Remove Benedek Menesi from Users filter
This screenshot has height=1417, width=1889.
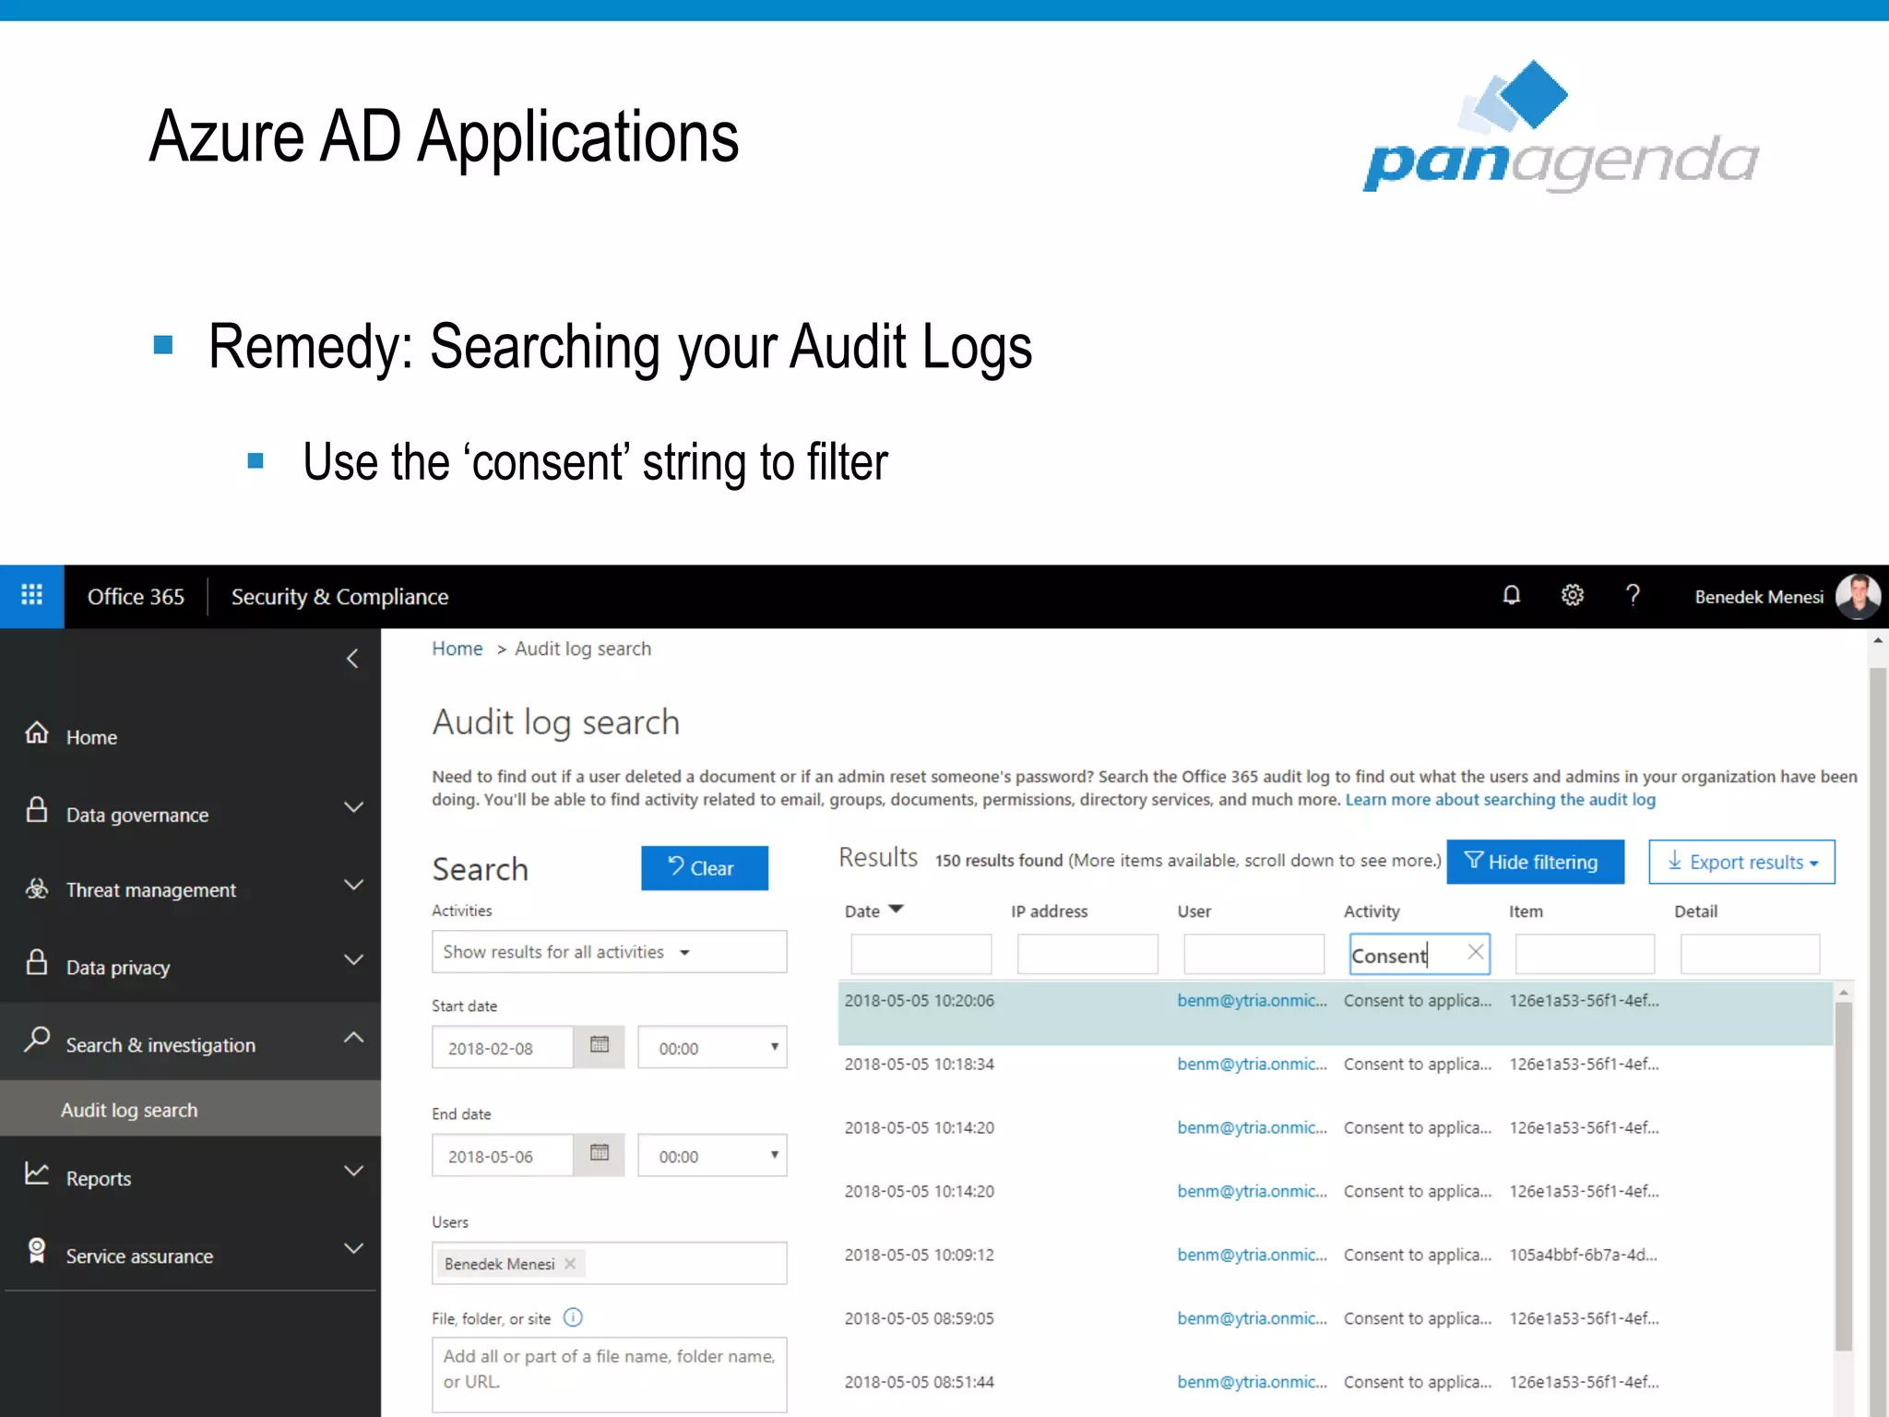coord(570,1264)
